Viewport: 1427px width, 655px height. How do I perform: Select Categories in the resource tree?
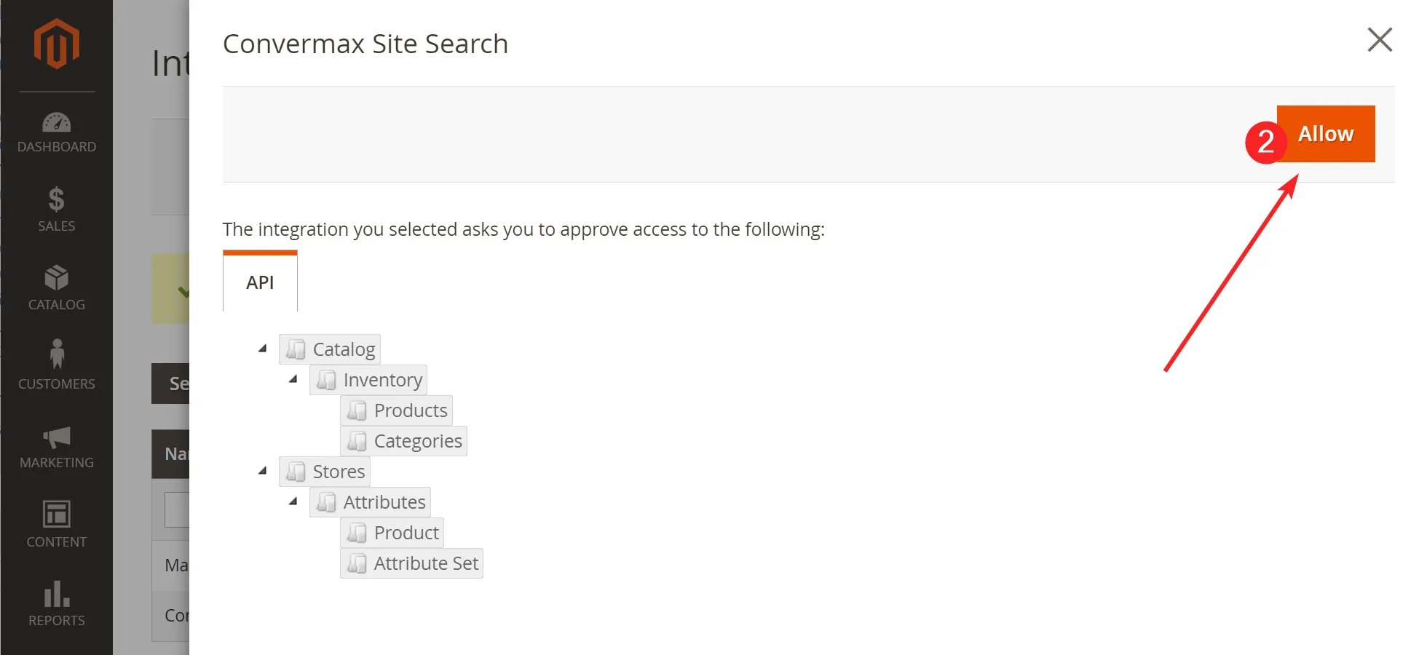click(417, 441)
